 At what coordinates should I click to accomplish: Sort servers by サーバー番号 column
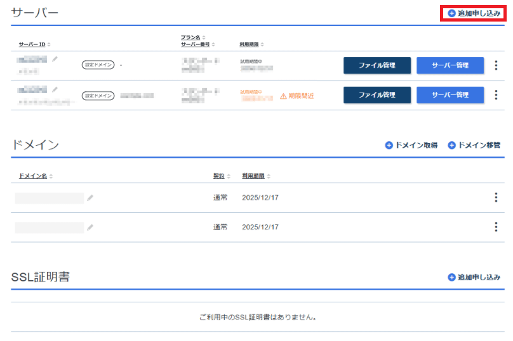pos(198,44)
